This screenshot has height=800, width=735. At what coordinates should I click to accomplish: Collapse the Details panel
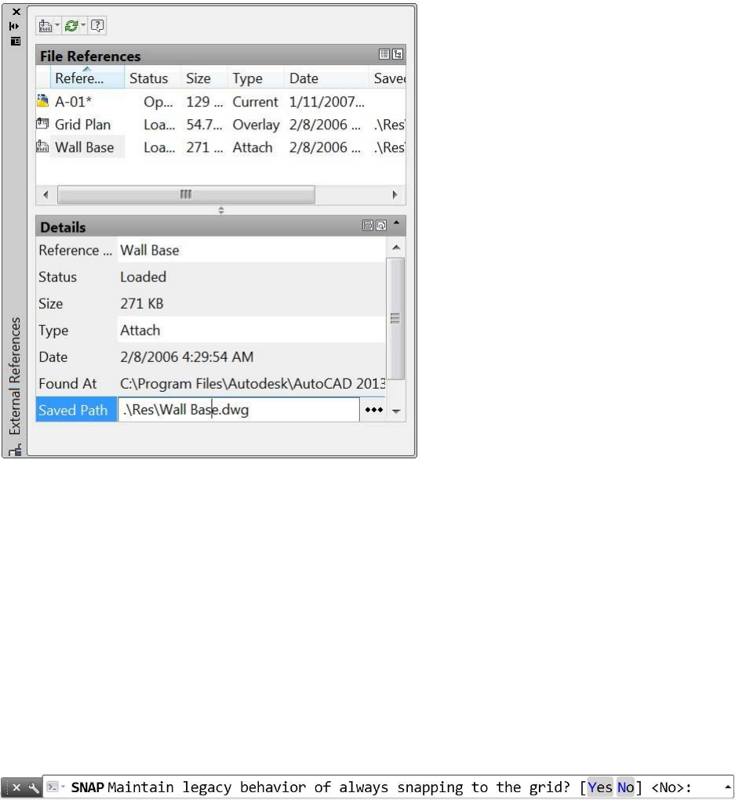(396, 223)
